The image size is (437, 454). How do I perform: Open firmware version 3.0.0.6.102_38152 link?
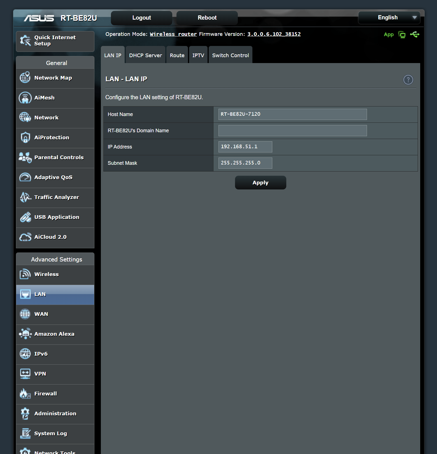pos(274,34)
